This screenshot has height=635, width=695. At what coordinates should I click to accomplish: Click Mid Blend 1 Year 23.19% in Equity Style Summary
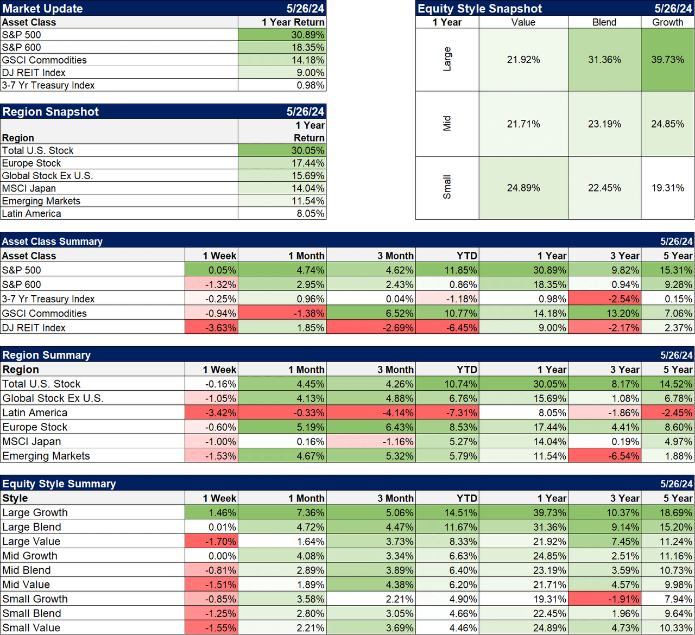pyautogui.click(x=523, y=570)
